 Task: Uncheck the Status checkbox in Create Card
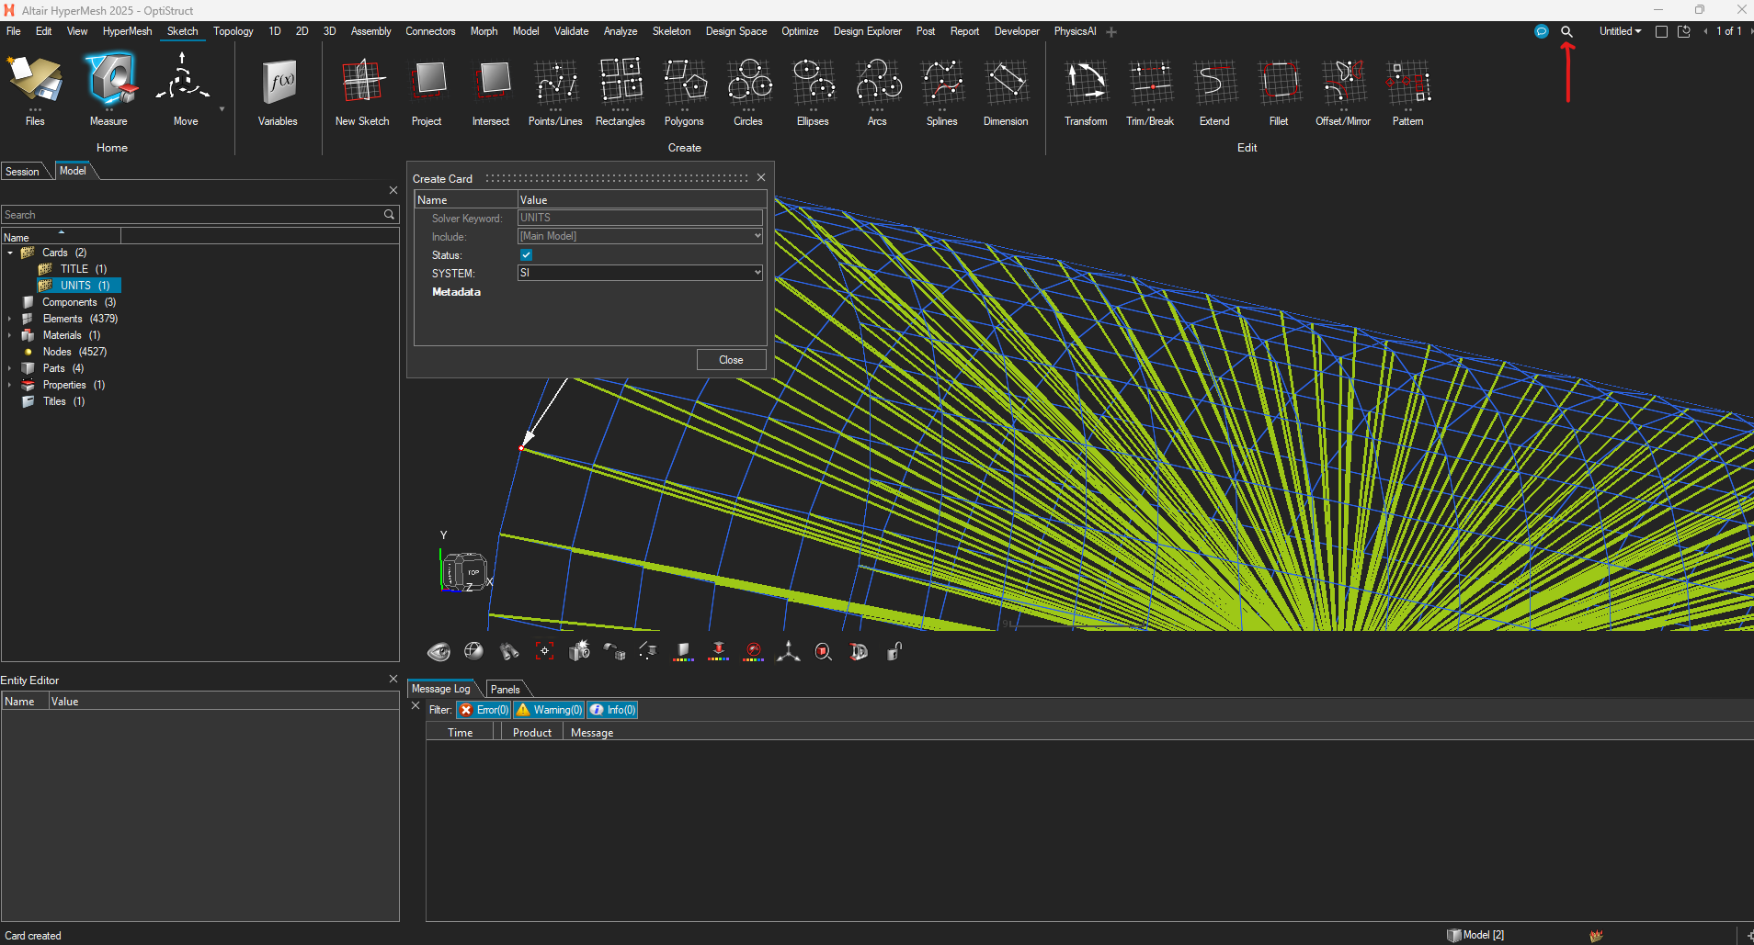pos(526,255)
